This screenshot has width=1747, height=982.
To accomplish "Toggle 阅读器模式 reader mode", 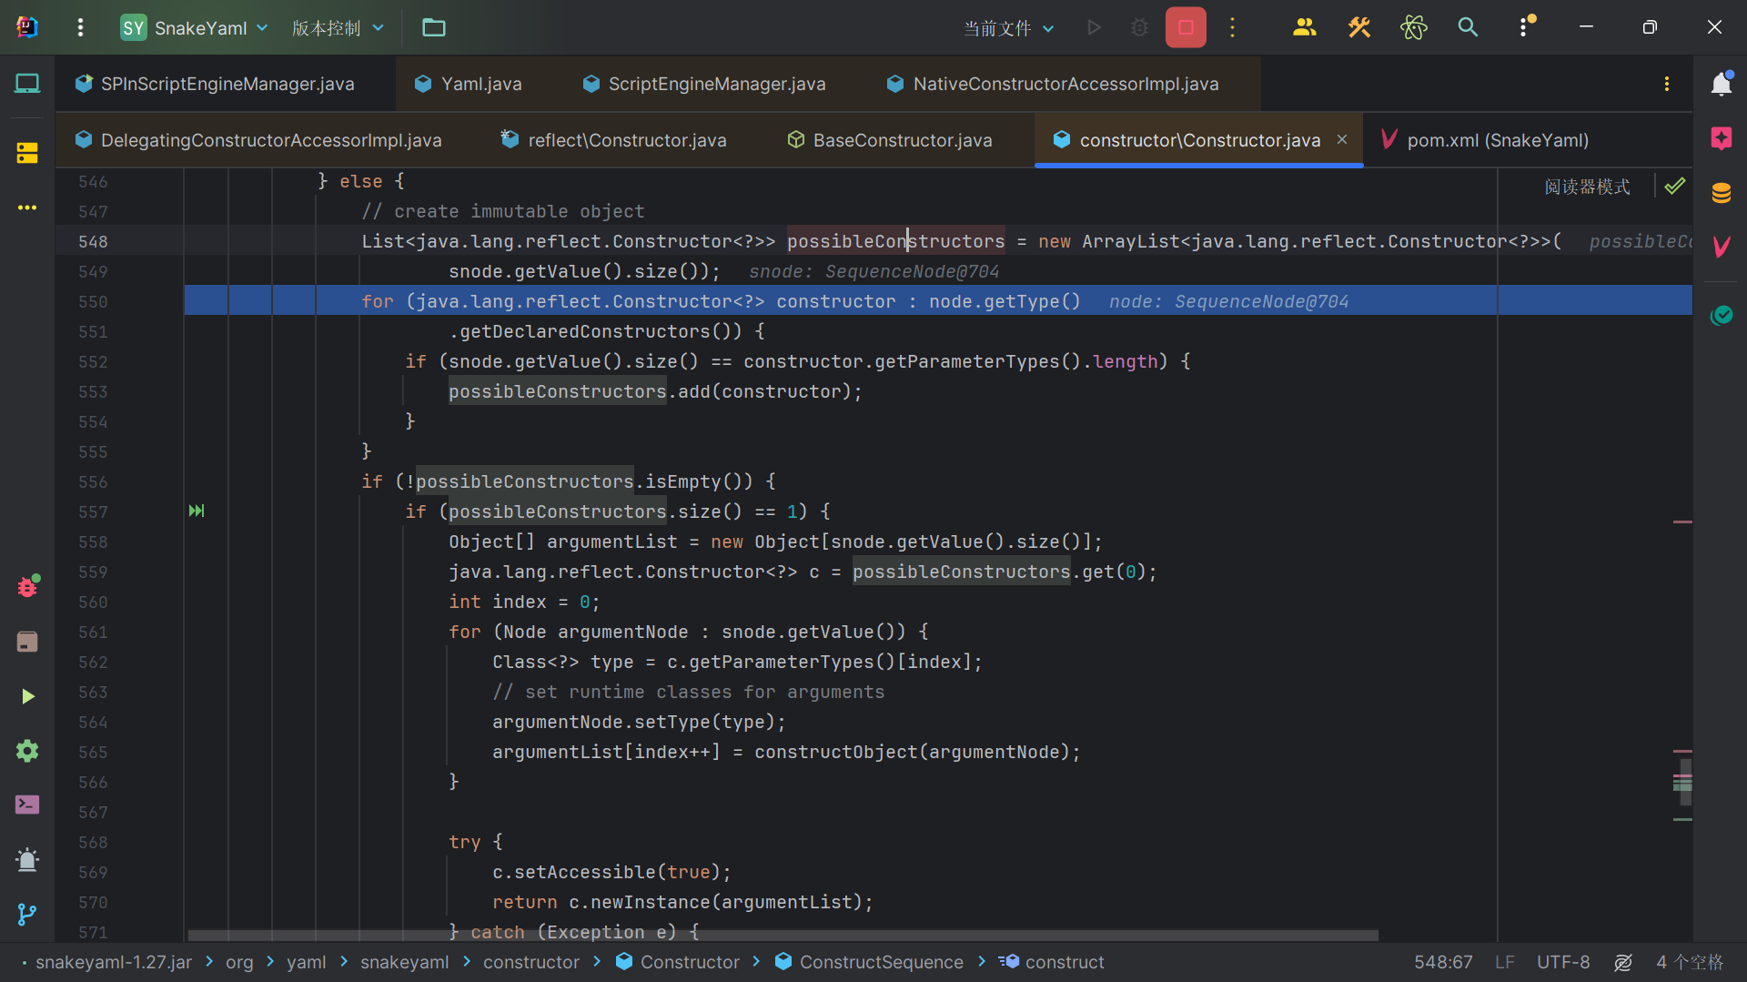I will [x=1587, y=187].
